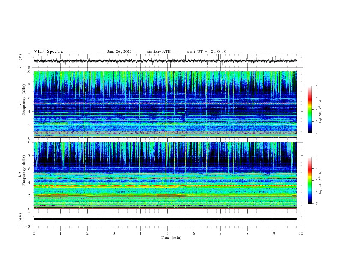Screen dimensions: 339x262
Task: Click the '-3' label on upper colorbar
Action: pos(316,86)
